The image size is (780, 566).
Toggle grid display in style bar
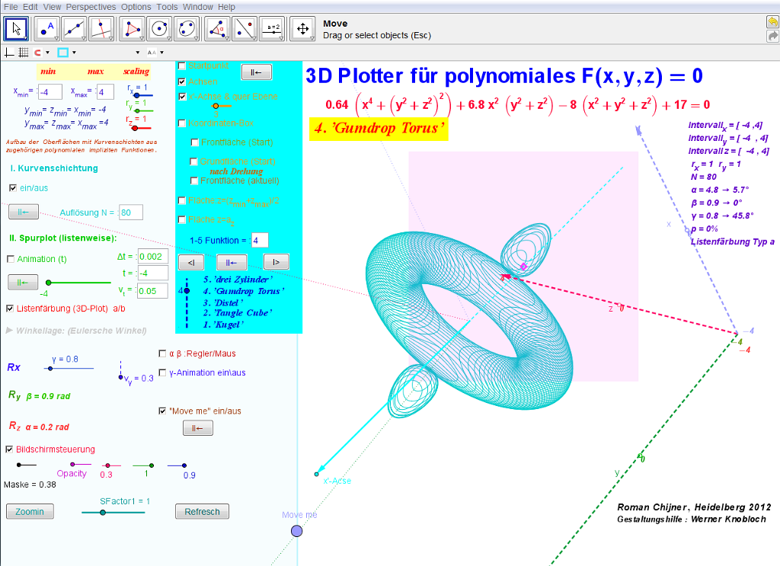23,53
